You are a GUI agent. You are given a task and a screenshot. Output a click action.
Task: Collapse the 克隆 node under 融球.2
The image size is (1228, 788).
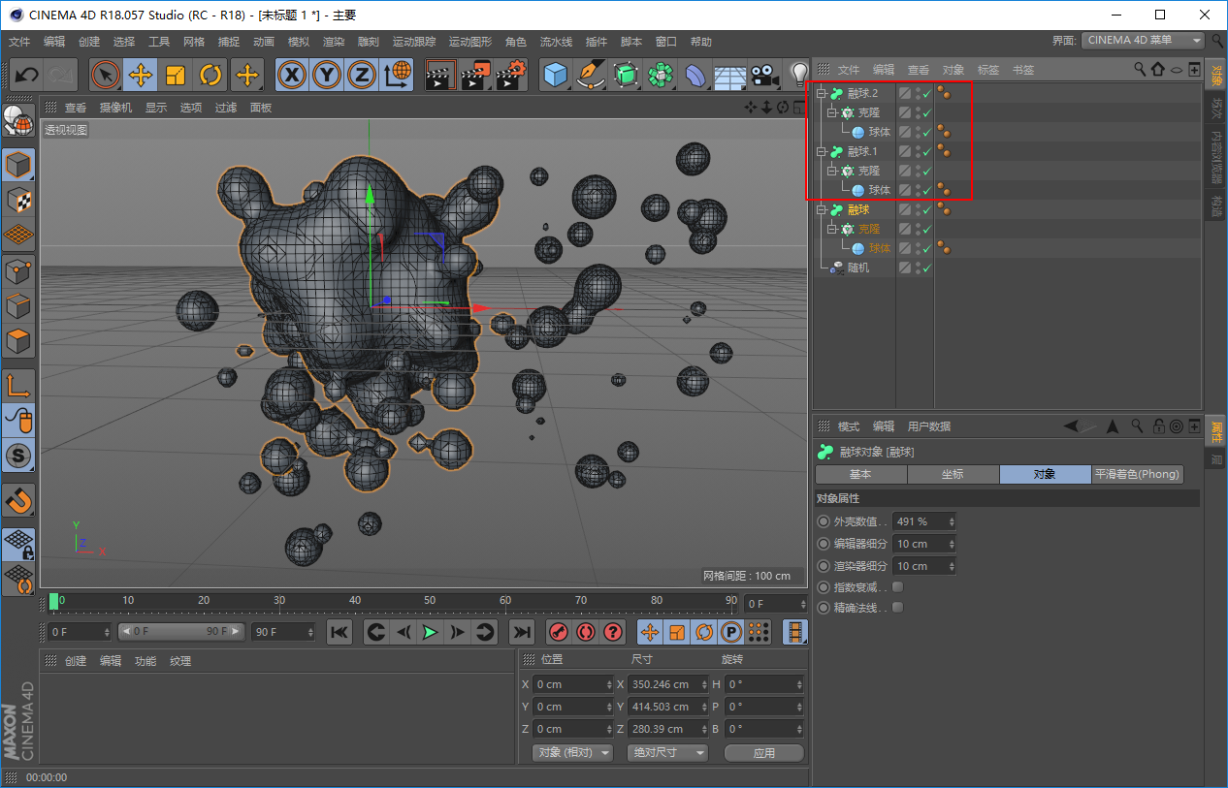[832, 113]
